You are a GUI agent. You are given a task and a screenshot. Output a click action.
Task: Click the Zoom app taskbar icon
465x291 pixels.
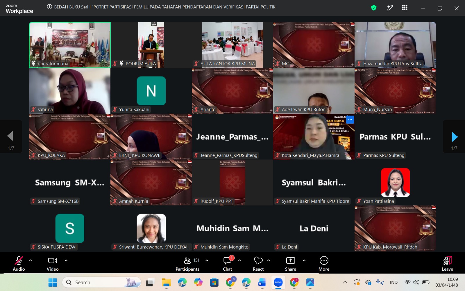(x=278, y=282)
